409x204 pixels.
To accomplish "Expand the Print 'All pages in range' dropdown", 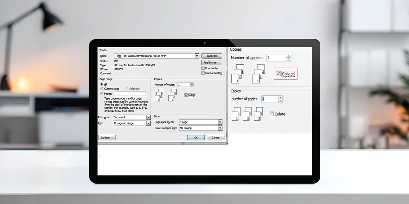I will [x=148, y=123].
